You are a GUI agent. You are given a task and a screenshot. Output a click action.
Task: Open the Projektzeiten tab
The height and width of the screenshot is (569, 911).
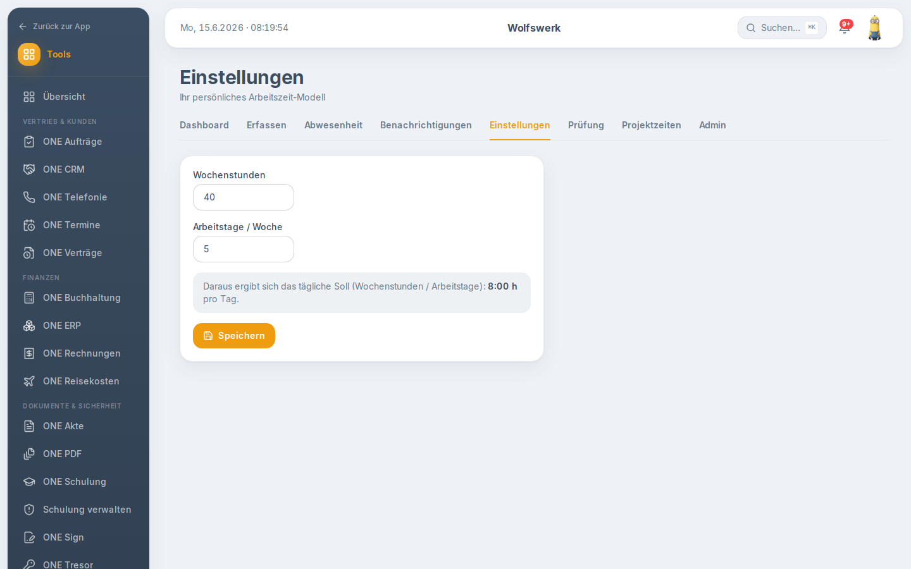click(x=652, y=125)
